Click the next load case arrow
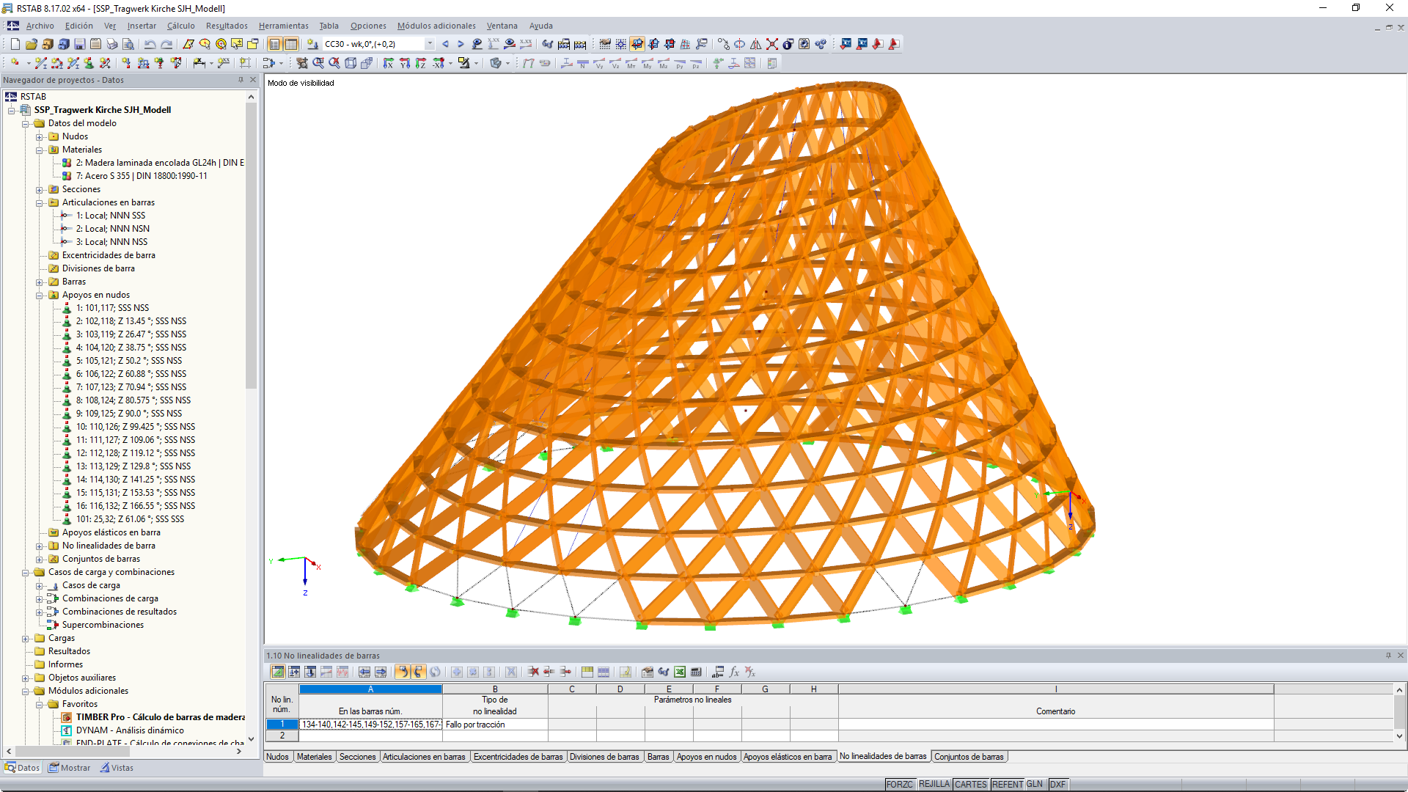The height and width of the screenshot is (792, 1408). coord(461,44)
